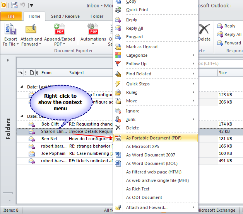The width and height of the screenshot is (243, 214).
Task: Click the Delete X icon in ribbon
Action: [204, 29]
